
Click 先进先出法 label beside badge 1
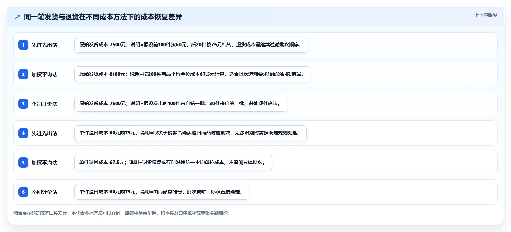[44, 45]
